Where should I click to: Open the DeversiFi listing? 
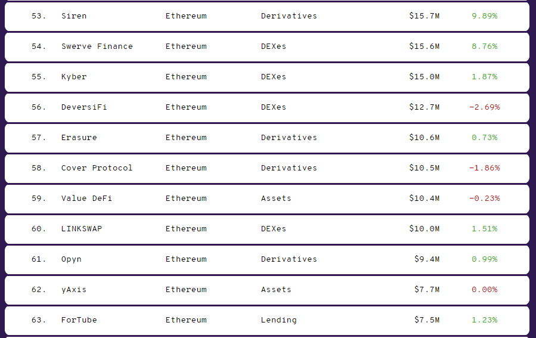coord(84,107)
